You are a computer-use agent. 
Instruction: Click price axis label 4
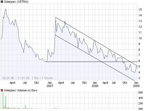pos(139,72)
